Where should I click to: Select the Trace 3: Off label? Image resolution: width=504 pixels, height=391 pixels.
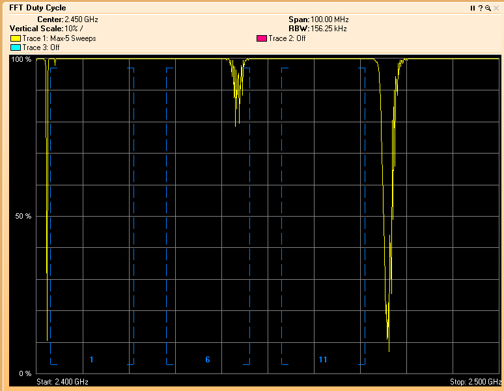tap(41, 47)
